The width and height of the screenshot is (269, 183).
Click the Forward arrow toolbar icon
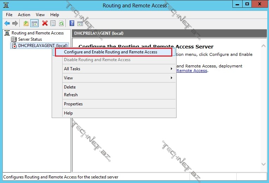15,24
